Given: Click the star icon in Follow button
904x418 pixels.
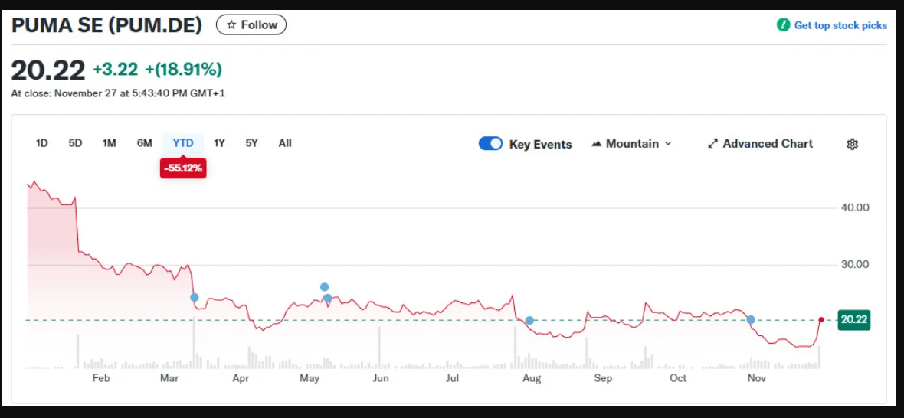Looking at the screenshot, I should [231, 24].
